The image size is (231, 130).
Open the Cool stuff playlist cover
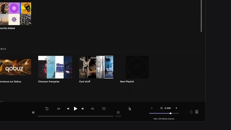pos(96,67)
